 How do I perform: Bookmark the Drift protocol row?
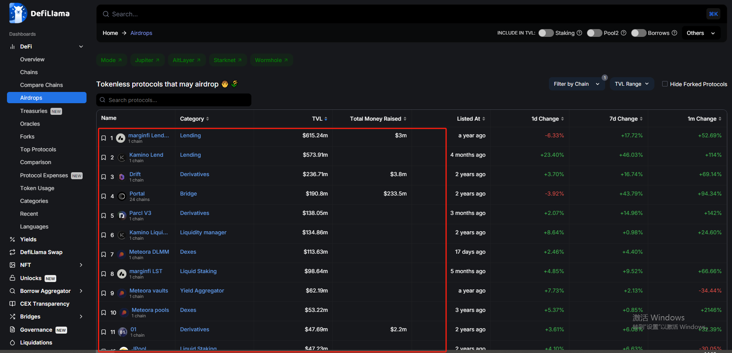pos(104,177)
